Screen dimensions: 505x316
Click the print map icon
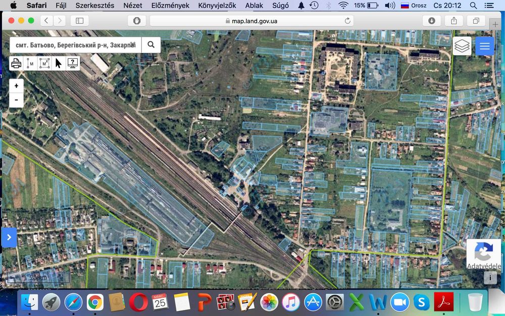click(x=17, y=63)
